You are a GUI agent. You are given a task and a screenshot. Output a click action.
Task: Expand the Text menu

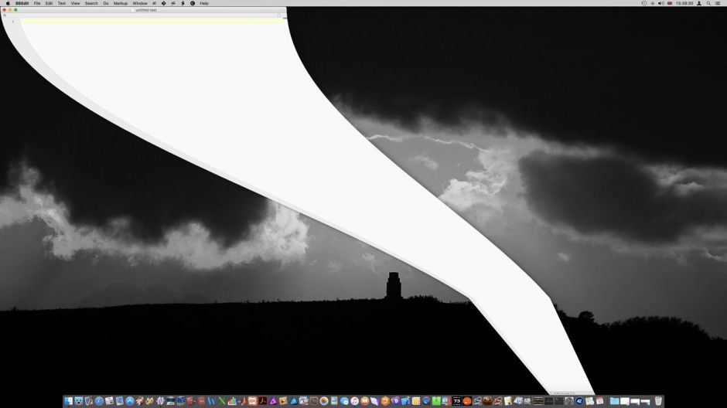tap(62, 3)
